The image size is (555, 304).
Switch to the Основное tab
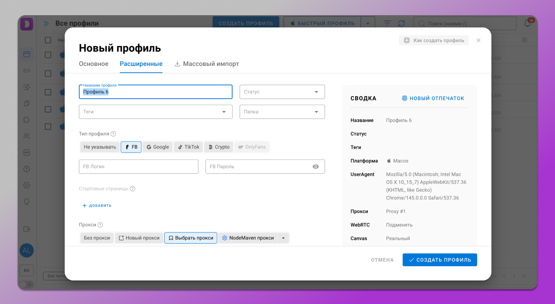[x=93, y=64]
